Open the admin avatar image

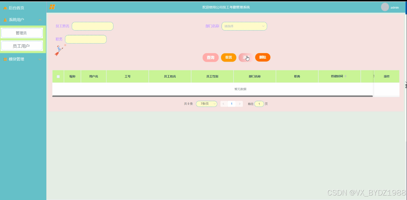[x=385, y=7]
